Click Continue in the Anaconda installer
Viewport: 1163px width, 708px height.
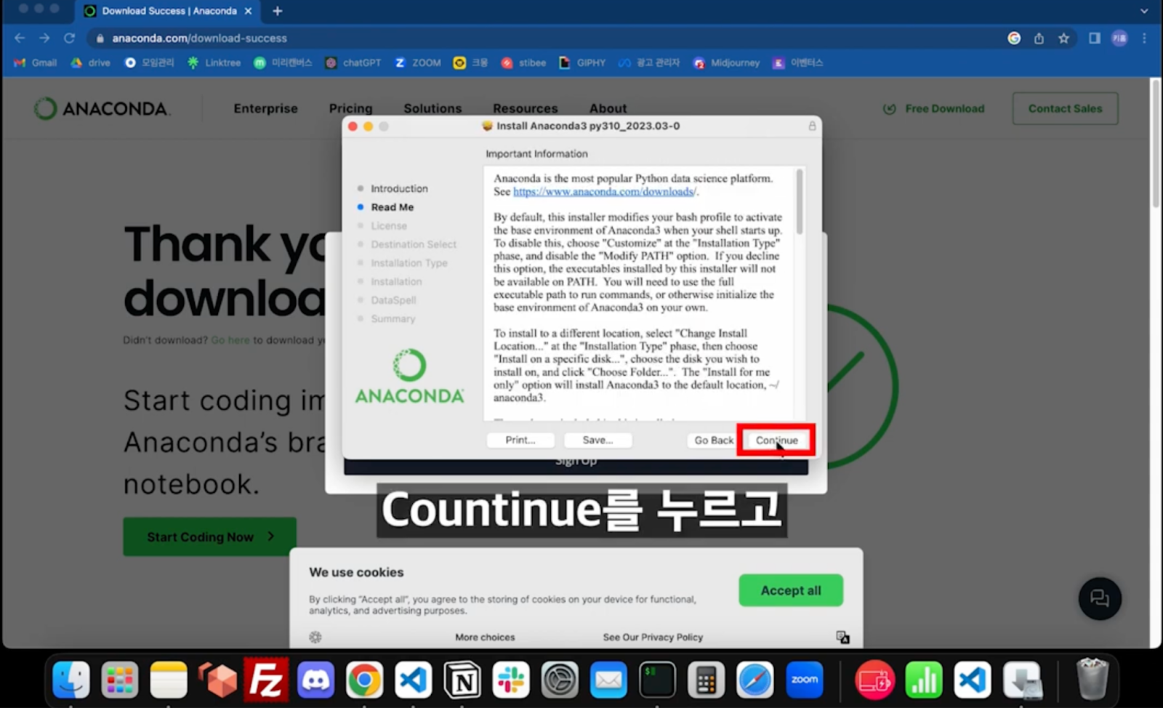tap(776, 440)
